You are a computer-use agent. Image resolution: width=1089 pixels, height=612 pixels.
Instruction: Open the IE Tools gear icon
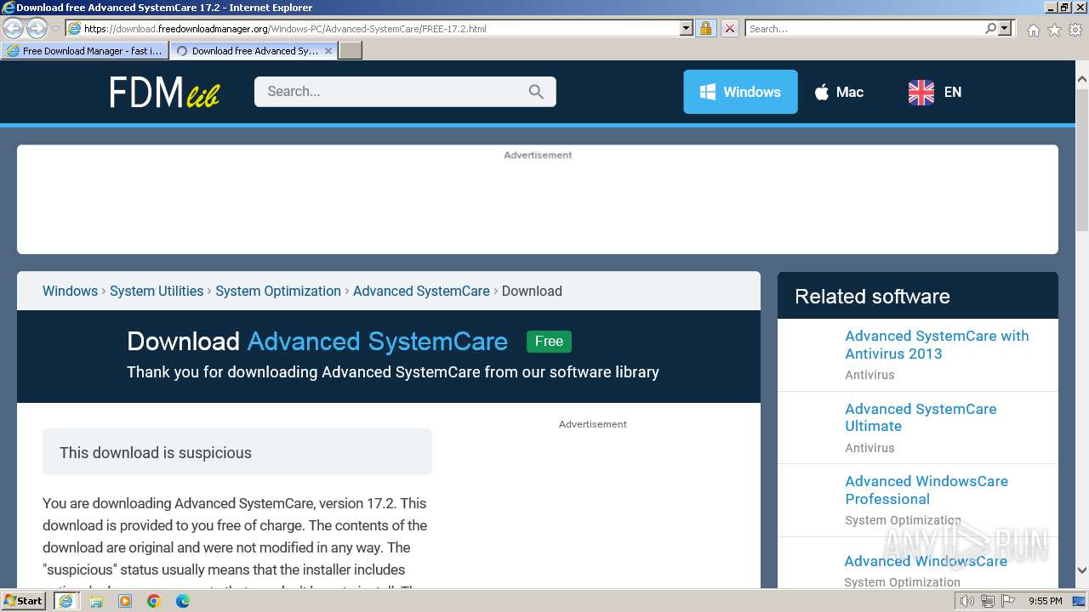click(1075, 30)
